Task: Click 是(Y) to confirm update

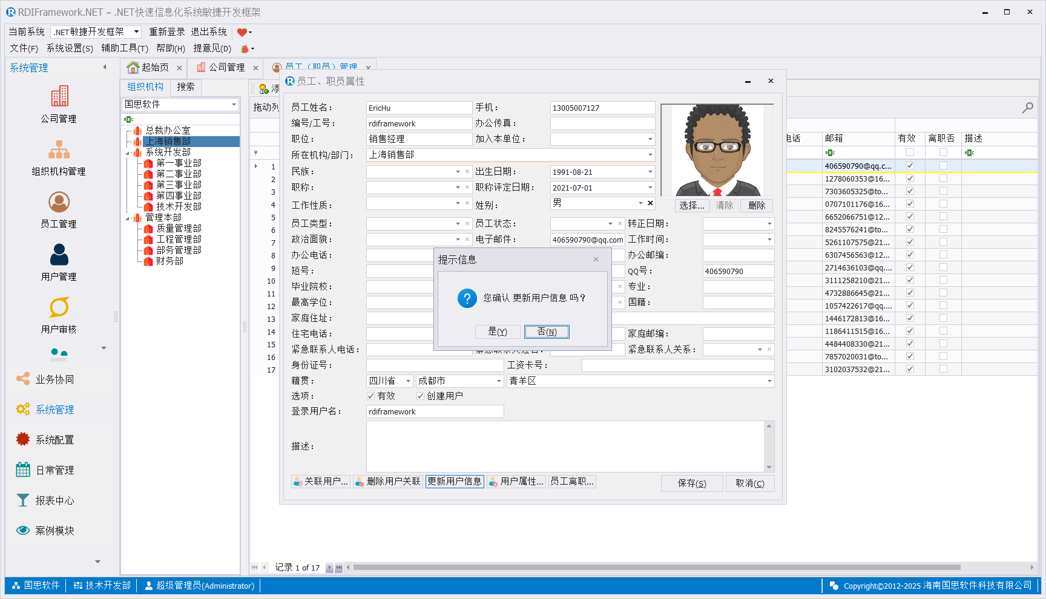Action: 497,332
